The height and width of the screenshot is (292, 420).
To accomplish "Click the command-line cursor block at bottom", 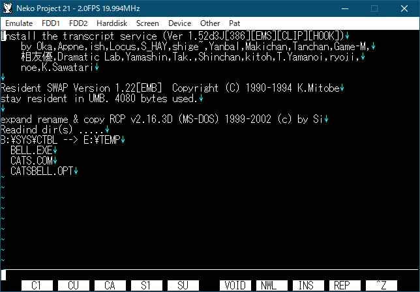I will (x=3, y=275).
